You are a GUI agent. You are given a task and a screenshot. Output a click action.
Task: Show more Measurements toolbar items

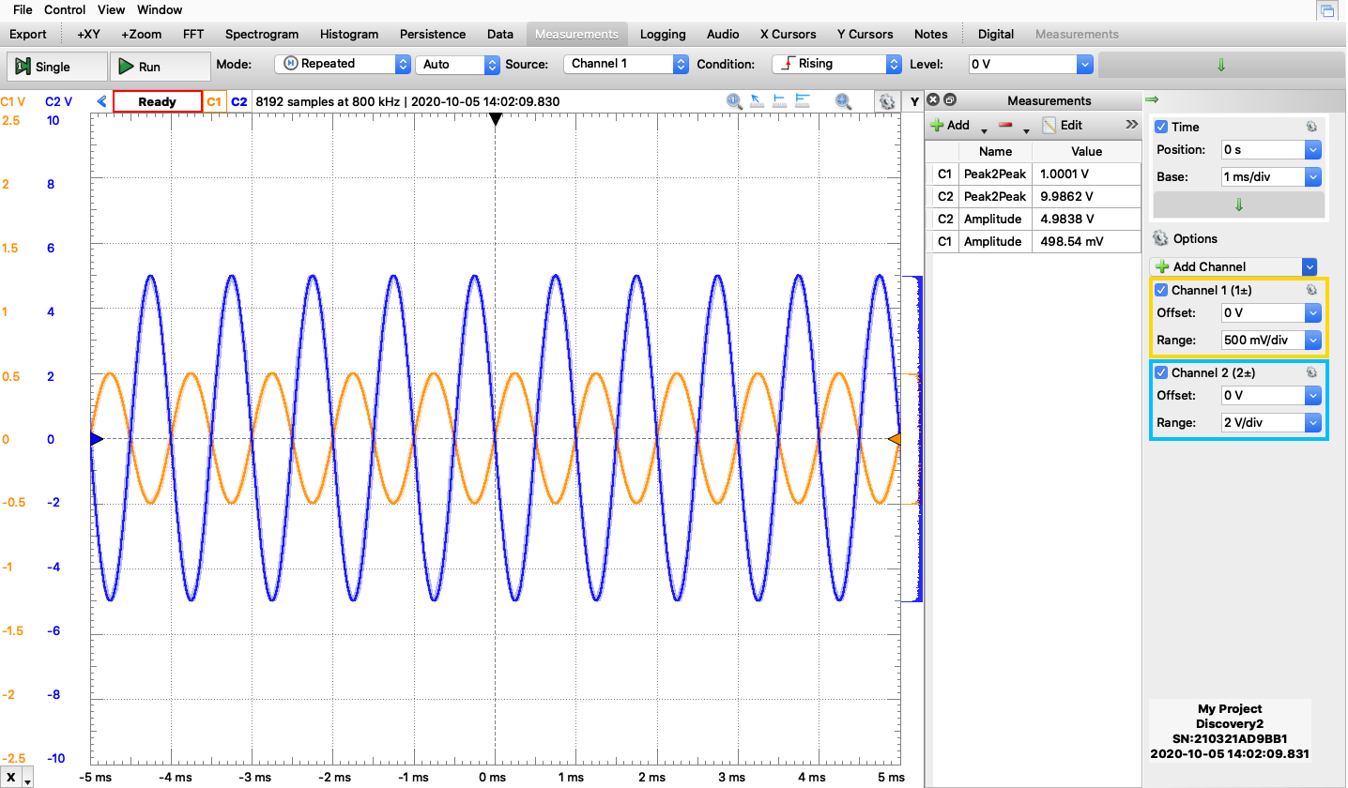click(1131, 125)
